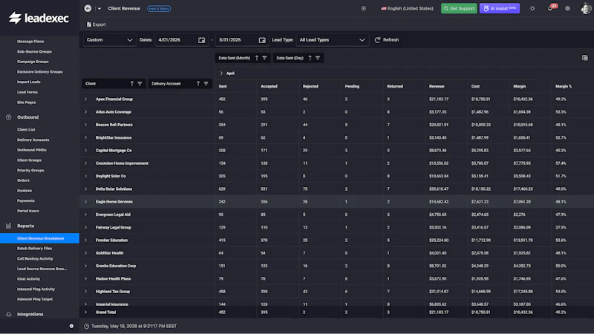The width and height of the screenshot is (594, 334).
Task: Expand the Atlas Auto Coverage row
Action: pyautogui.click(x=86, y=112)
